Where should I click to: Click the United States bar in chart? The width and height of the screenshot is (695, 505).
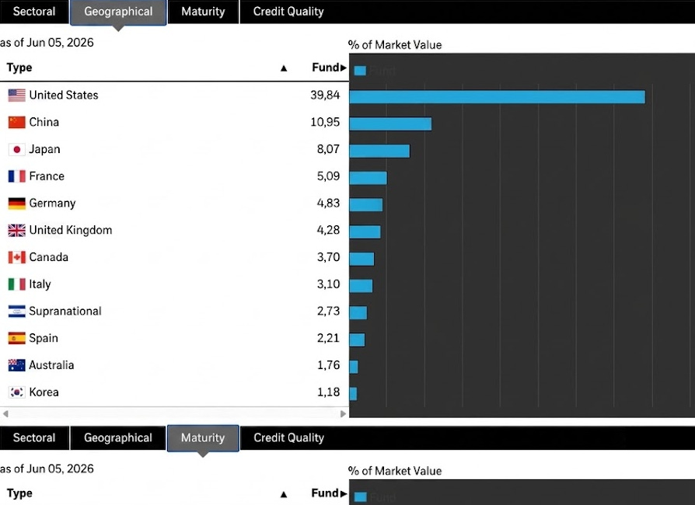pyautogui.click(x=498, y=96)
